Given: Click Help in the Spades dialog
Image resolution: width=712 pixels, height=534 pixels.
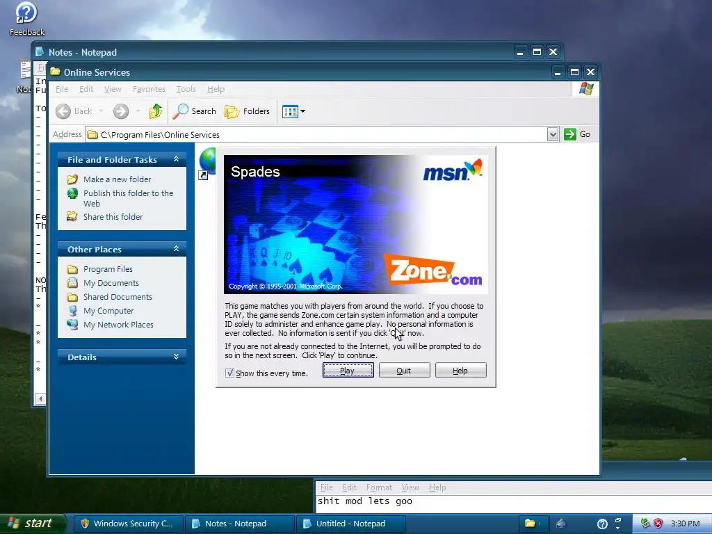Looking at the screenshot, I should (x=460, y=371).
